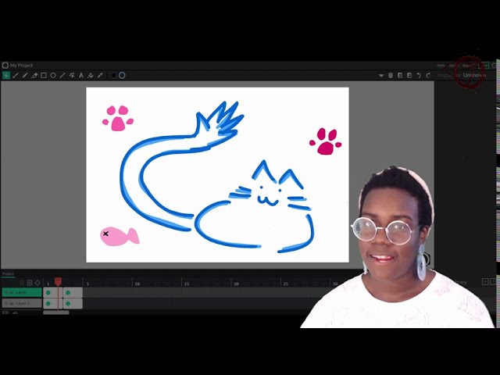Click the Undo arrow

click(419, 75)
